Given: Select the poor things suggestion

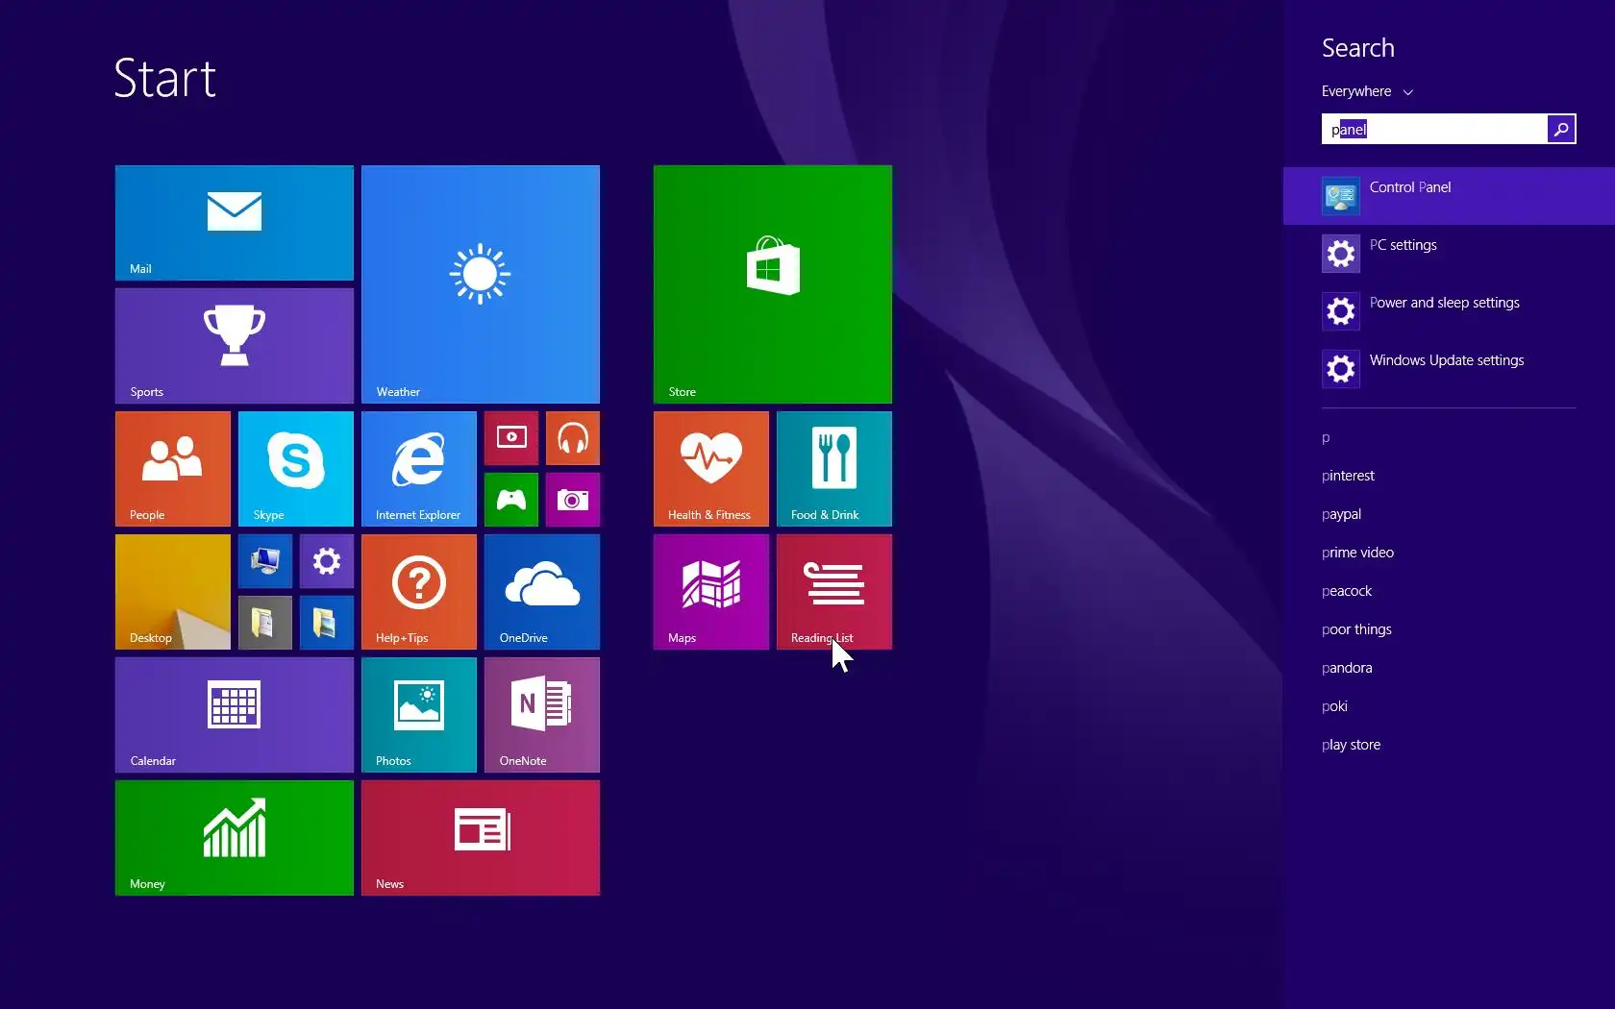Looking at the screenshot, I should pyautogui.click(x=1356, y=629).
